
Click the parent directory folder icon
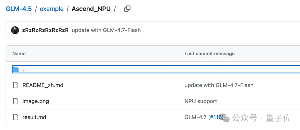[16, 69]
